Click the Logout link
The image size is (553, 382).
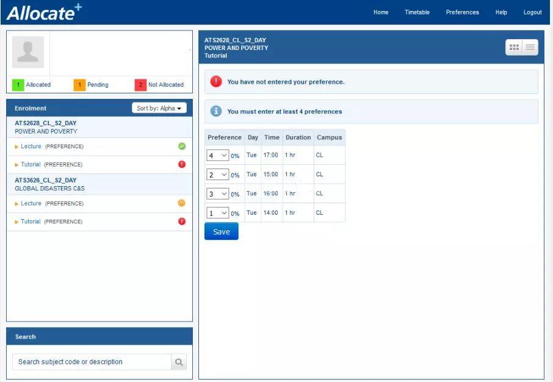point(532,12)
